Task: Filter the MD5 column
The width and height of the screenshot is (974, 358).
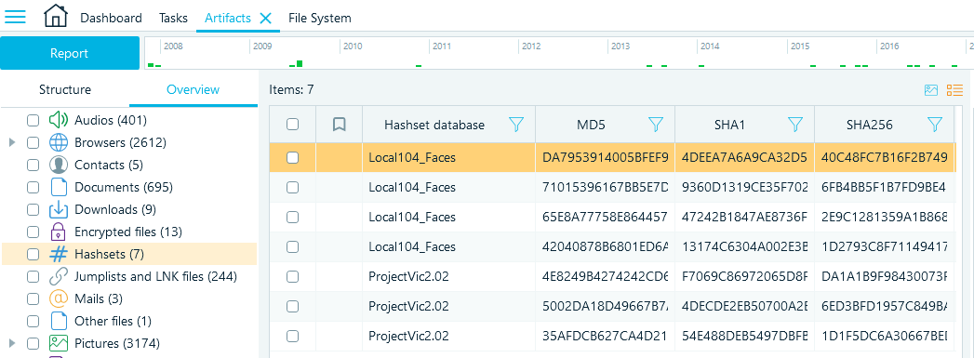Action: point(655,125)
